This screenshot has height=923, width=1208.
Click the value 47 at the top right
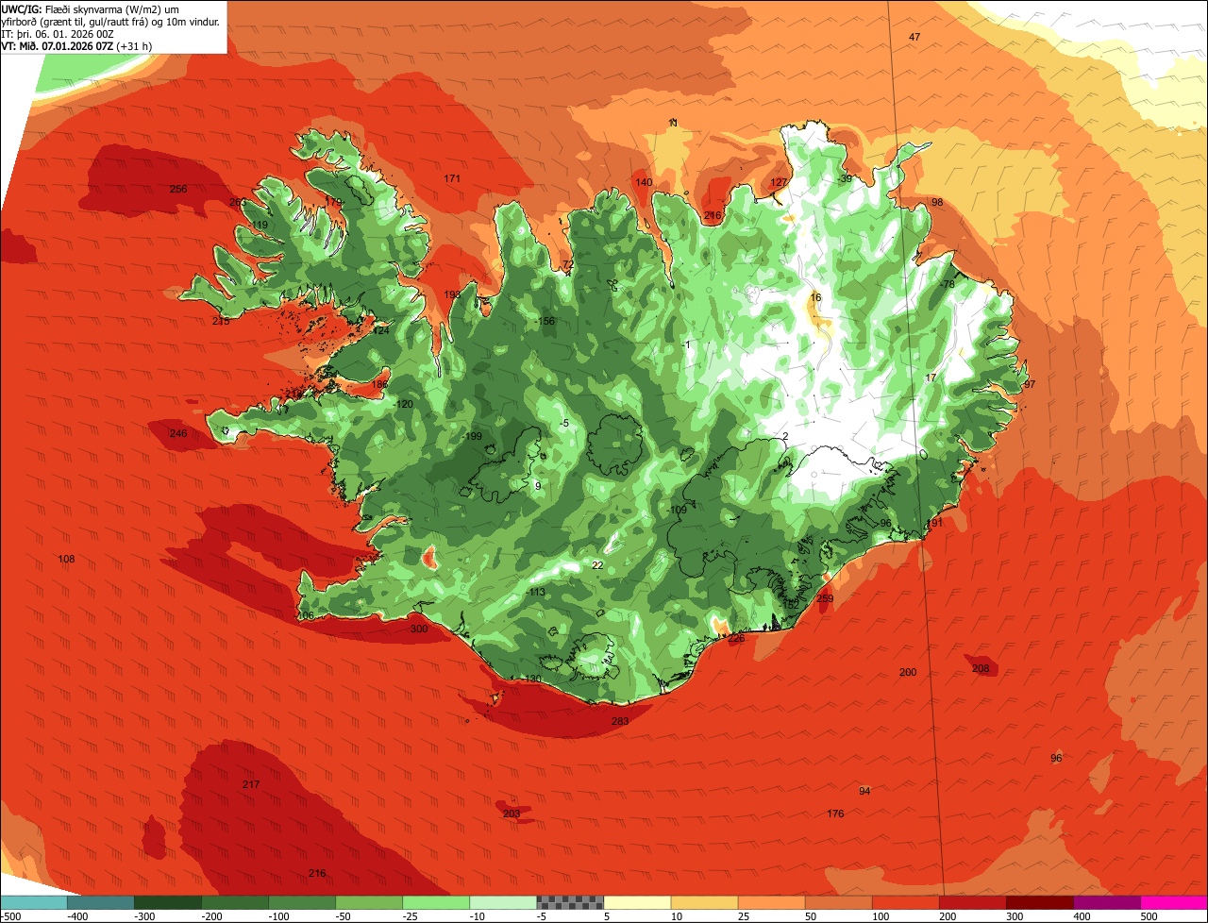point(914,37)
